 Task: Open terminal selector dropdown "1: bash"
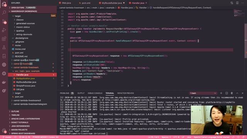click(203, 93)
